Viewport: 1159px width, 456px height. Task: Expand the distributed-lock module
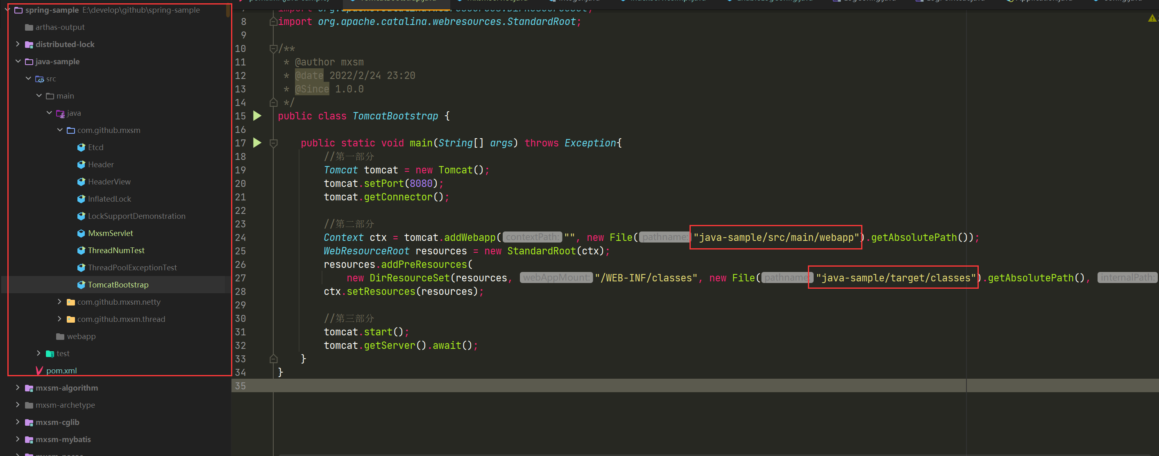(x=18, y=44)
